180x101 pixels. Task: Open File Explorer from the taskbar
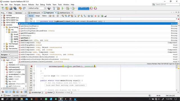coord(22,99)
